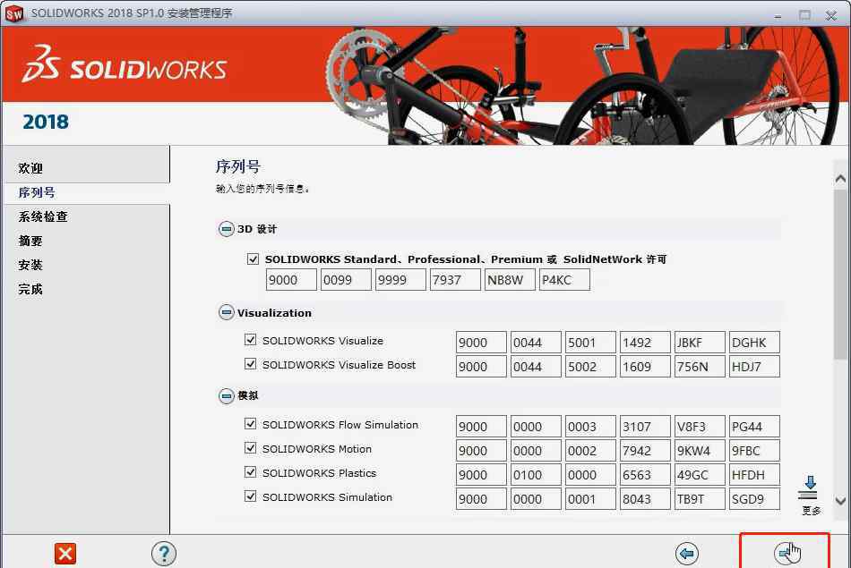Click the Motion serial field 9FBC
The width and height of the screenshot is (851, 568).
pos(754,451)
